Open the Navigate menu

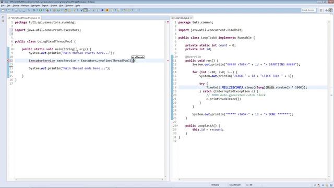[35, 6]
